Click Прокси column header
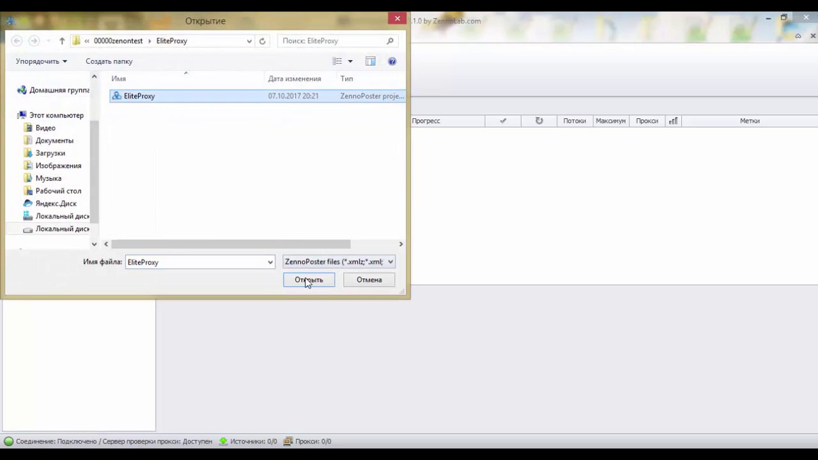 pos(647,121)
